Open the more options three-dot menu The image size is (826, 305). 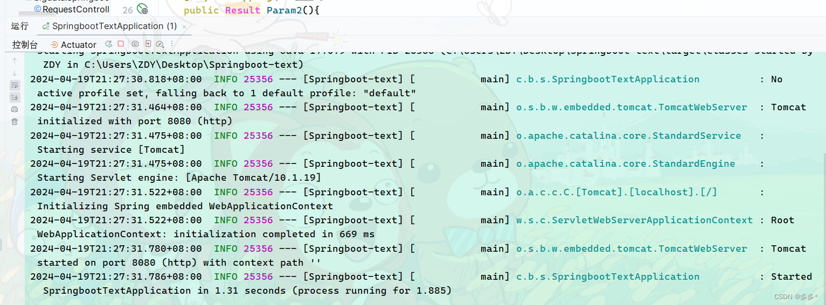[x=172, y=44]
